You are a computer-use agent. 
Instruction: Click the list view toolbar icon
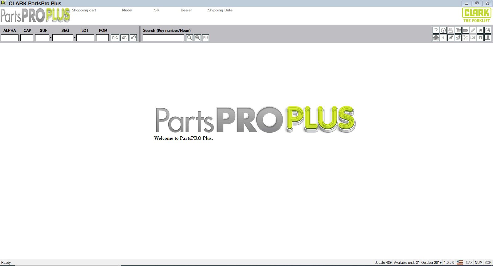click(x=466, y=30)
